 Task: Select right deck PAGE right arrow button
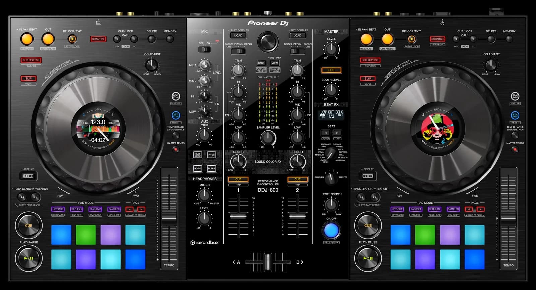pos(481,209)
